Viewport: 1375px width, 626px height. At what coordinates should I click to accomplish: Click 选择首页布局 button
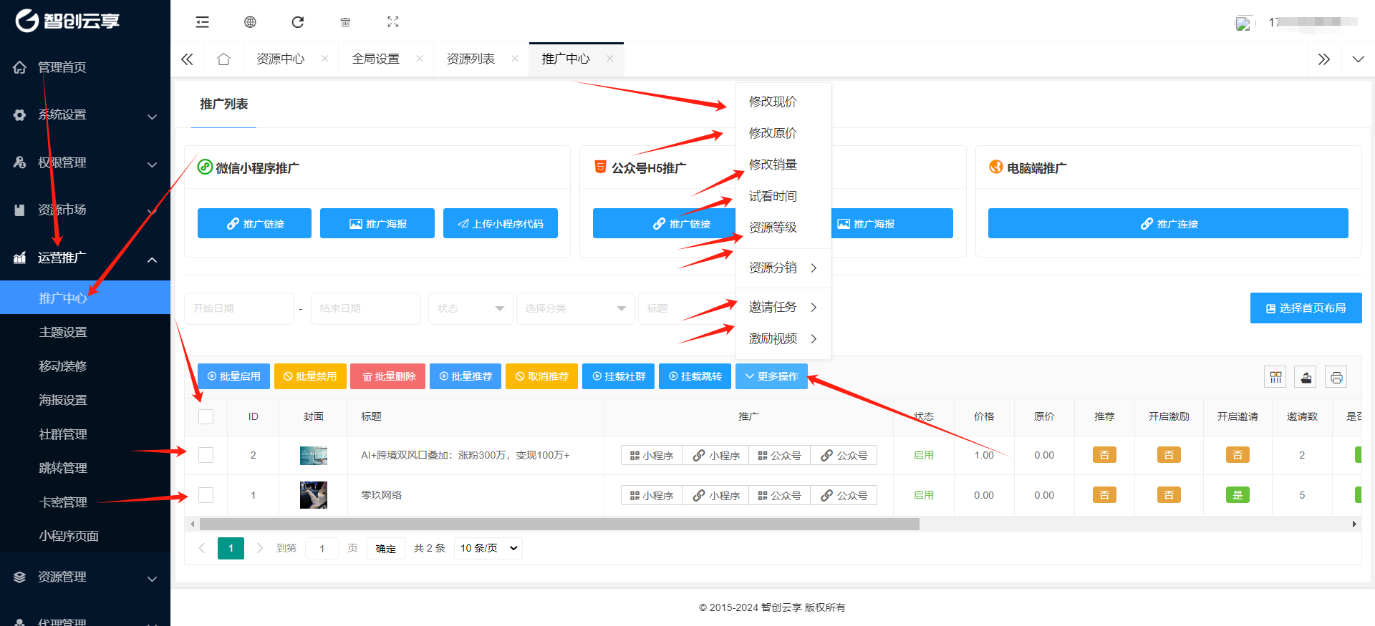pyautogui.click(x=1306, y=308)
